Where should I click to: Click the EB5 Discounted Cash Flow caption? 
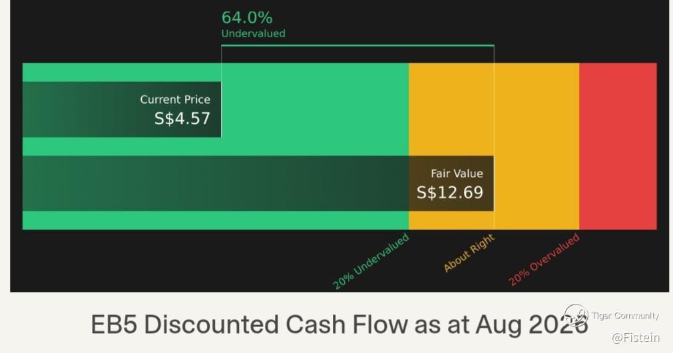coord(339,324)
